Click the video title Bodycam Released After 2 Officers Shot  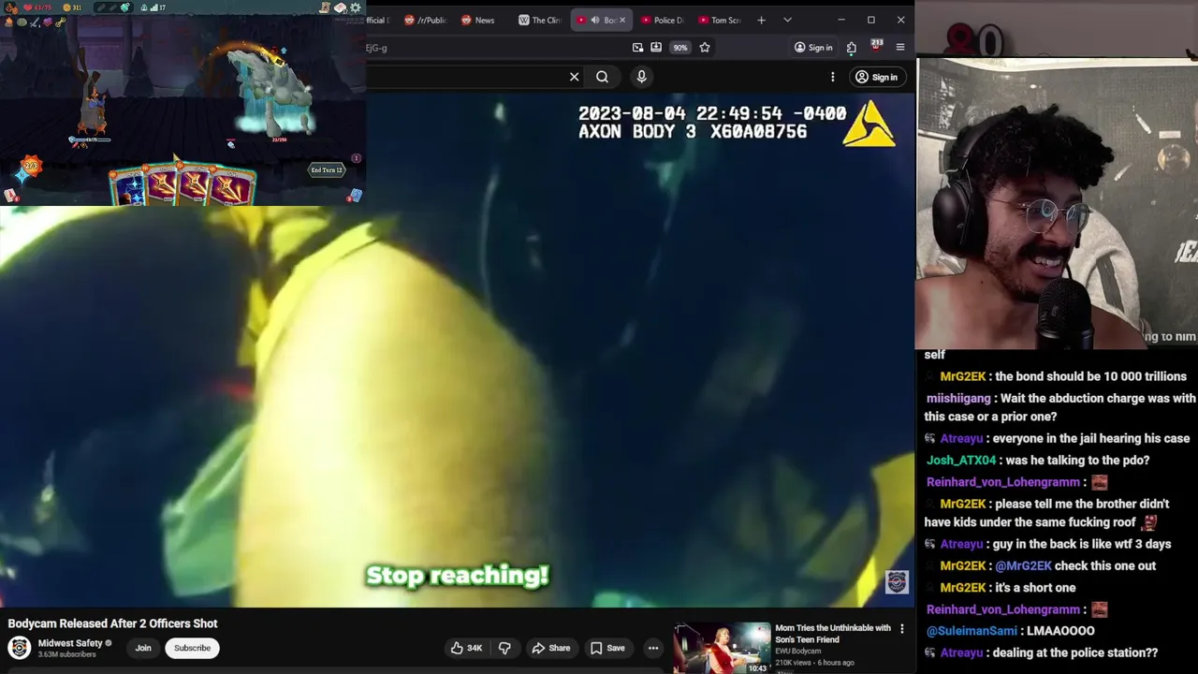[x=112, y=623]
